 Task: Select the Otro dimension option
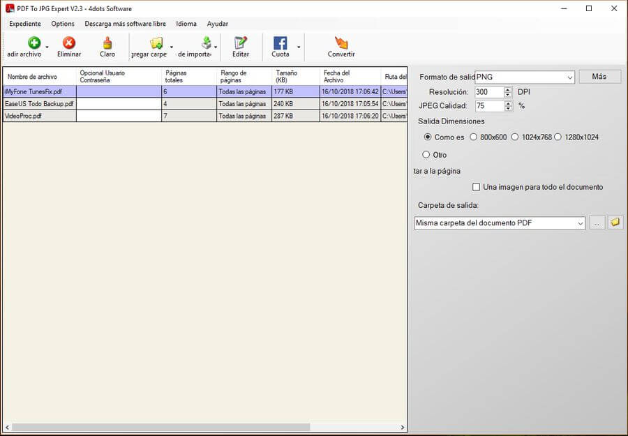[426, 155]
